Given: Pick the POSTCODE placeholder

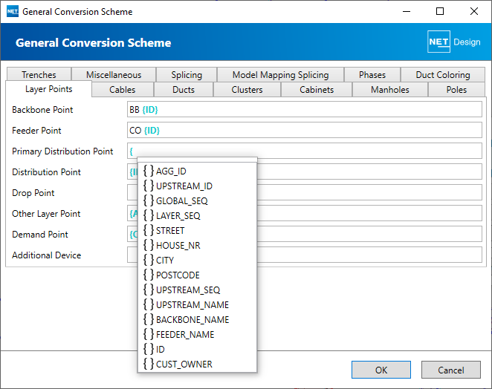Looking at the screenshot, I should 197,275.
